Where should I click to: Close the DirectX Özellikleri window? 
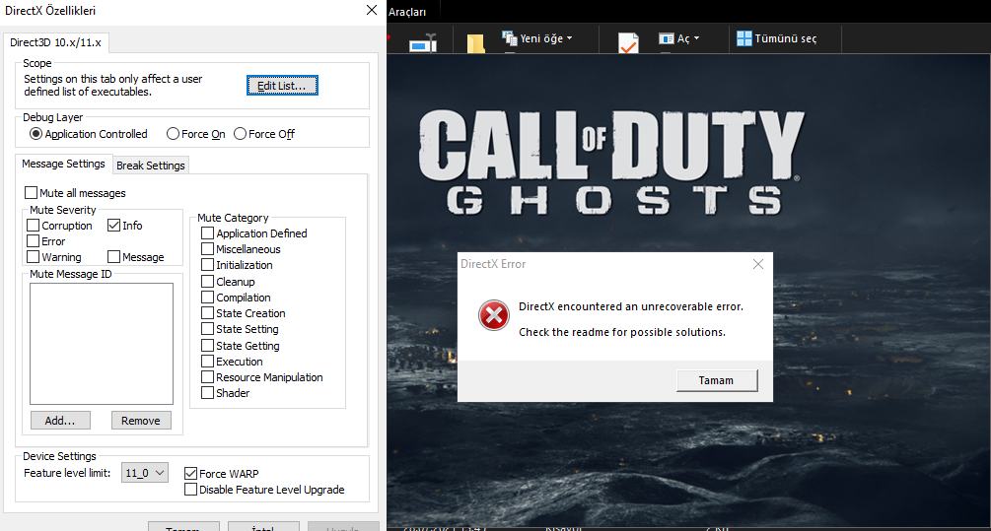click(372, 10)
